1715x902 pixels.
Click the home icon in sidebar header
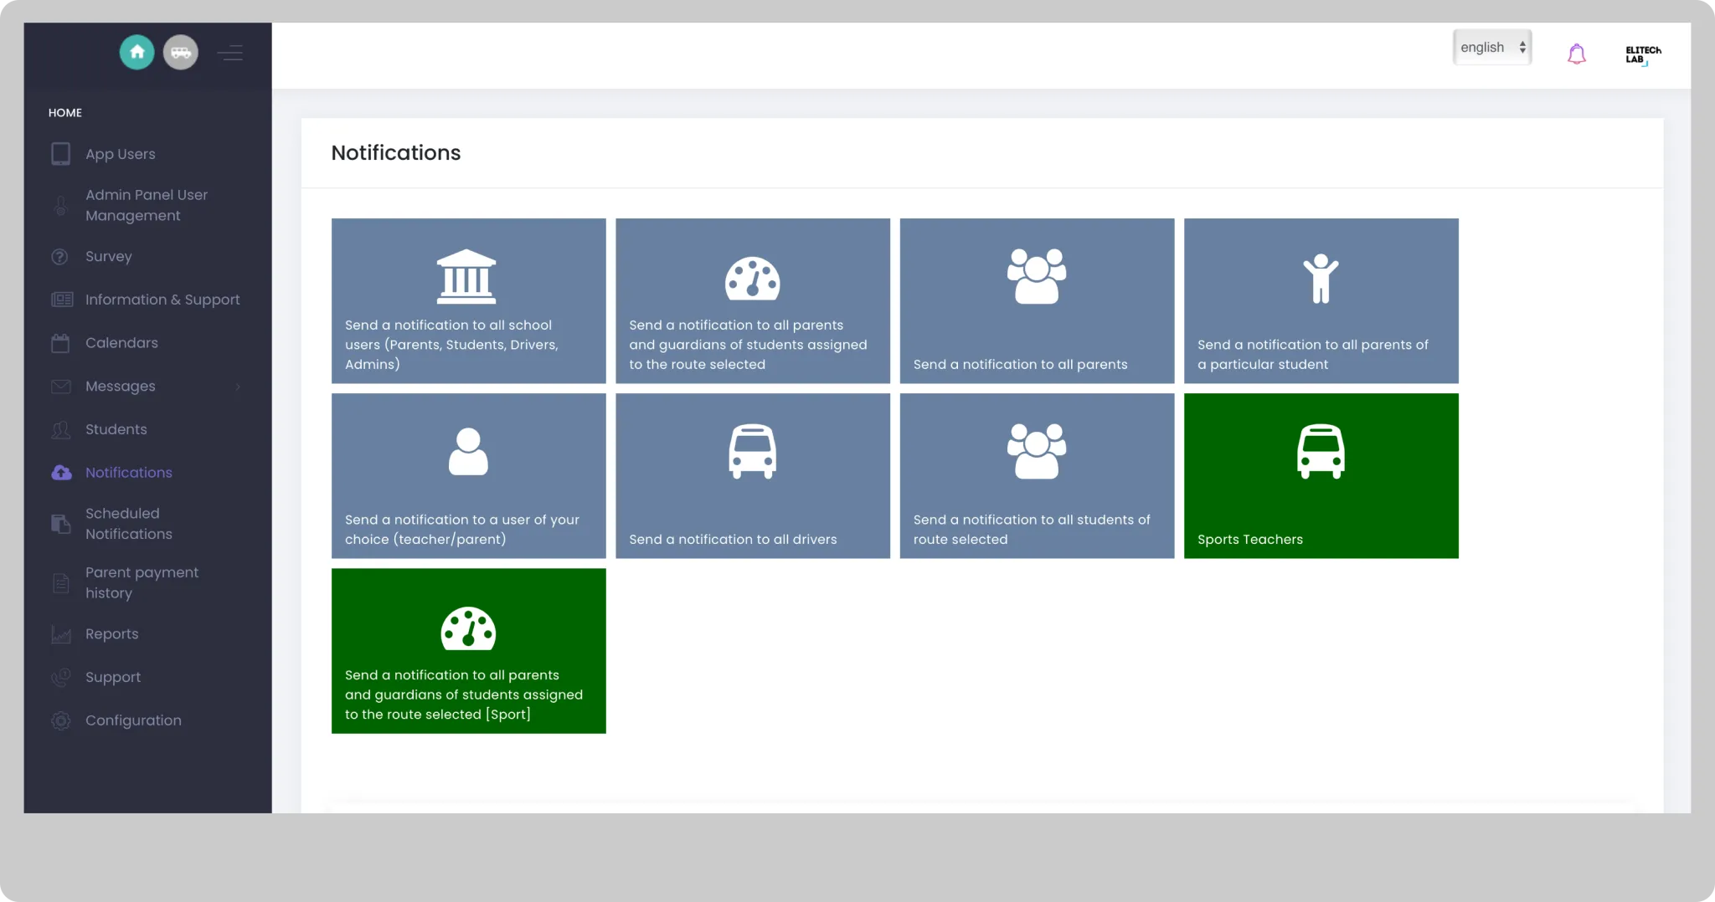(136, 52)
